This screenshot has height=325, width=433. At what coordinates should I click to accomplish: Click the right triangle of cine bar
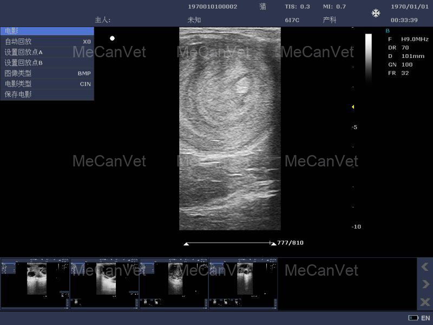coord(273,244)
